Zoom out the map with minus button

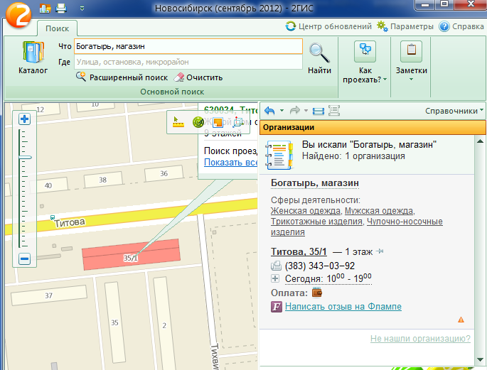25,259
